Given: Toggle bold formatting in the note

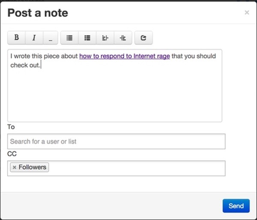Looking at the screenshot, I should [x=16, y=38].
